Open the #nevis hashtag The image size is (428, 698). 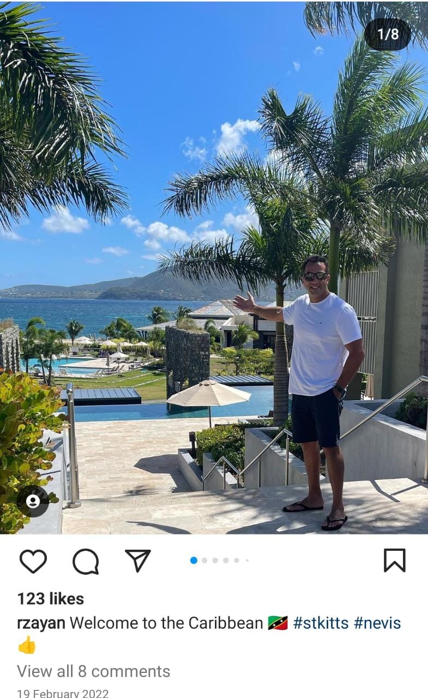click(x=377, y=623)
